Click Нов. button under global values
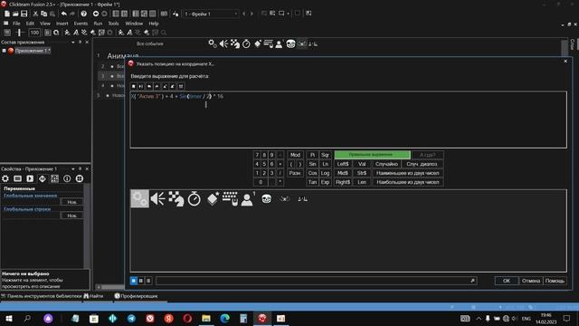Viewport: 579px width, 326px height. coord(71,202)
